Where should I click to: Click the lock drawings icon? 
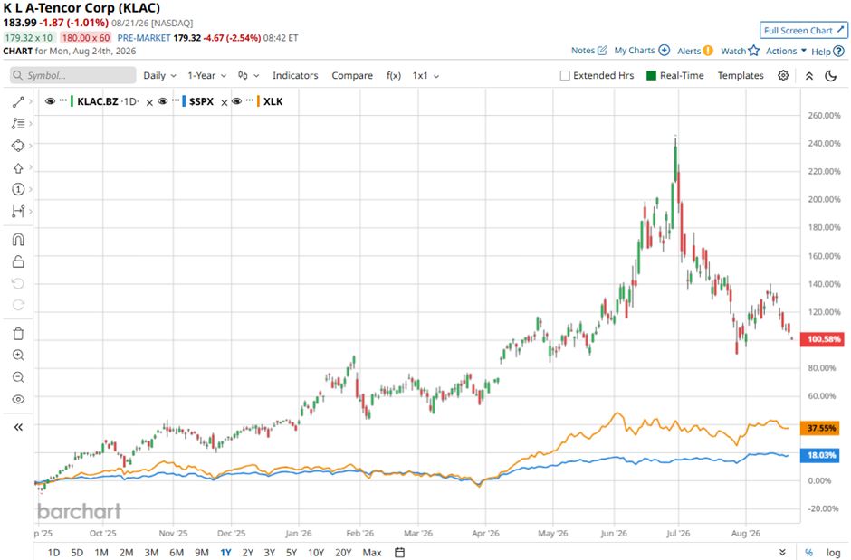click(x=18, y=261)
